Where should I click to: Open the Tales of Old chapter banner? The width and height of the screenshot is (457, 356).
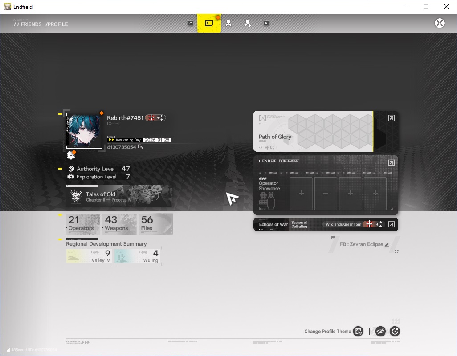coord(119,196)
